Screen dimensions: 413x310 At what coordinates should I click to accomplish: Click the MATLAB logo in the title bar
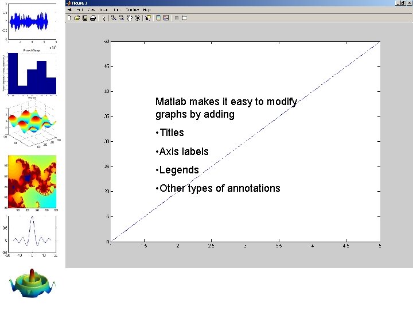[x=68, y=3]
